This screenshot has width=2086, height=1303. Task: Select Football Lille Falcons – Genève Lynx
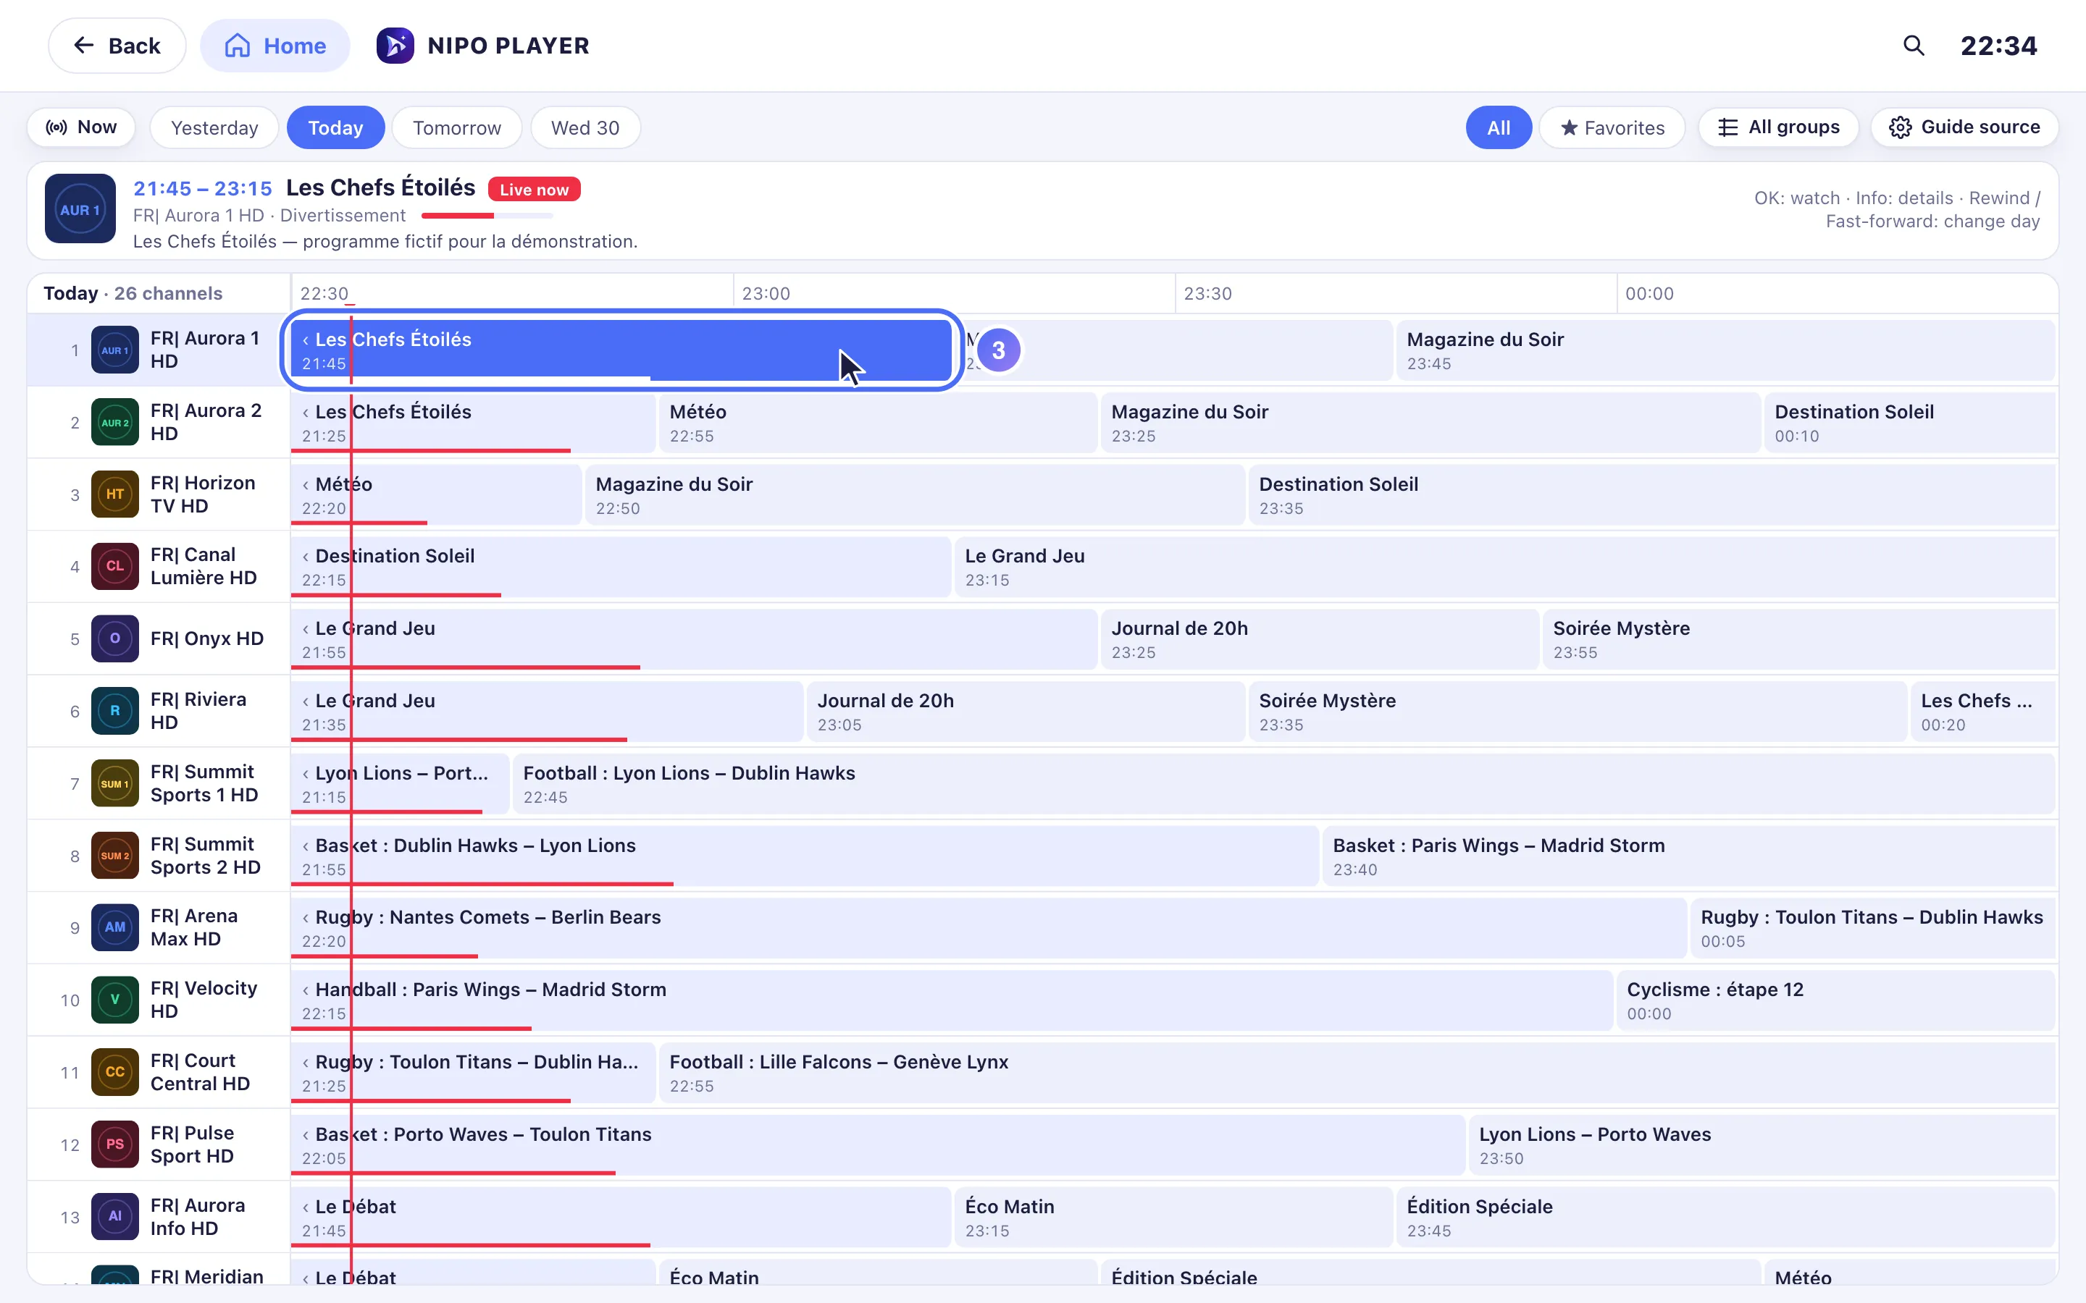tap(1357, 1072)
